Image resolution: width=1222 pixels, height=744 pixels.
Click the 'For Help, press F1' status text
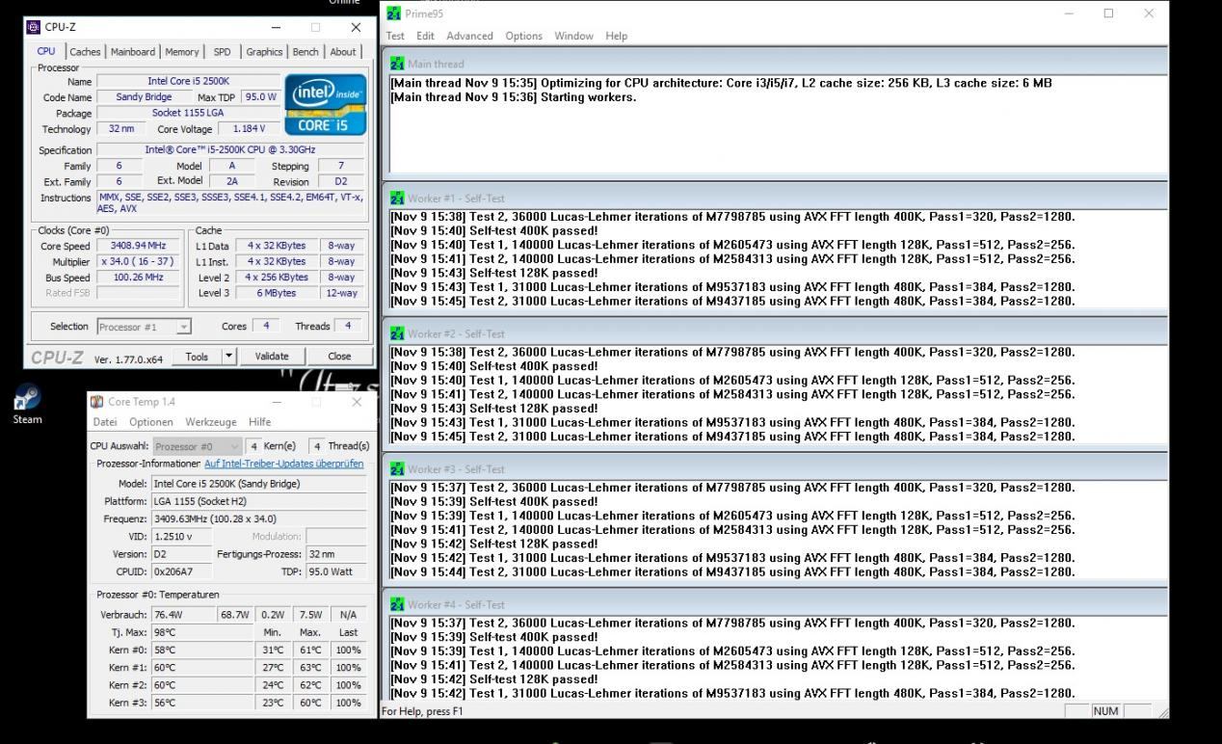tap(422, 711)
